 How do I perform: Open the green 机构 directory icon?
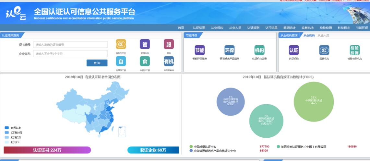coord(259,50)
